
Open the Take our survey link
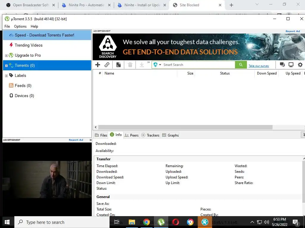pyautogui.click(x=259, y=66)
